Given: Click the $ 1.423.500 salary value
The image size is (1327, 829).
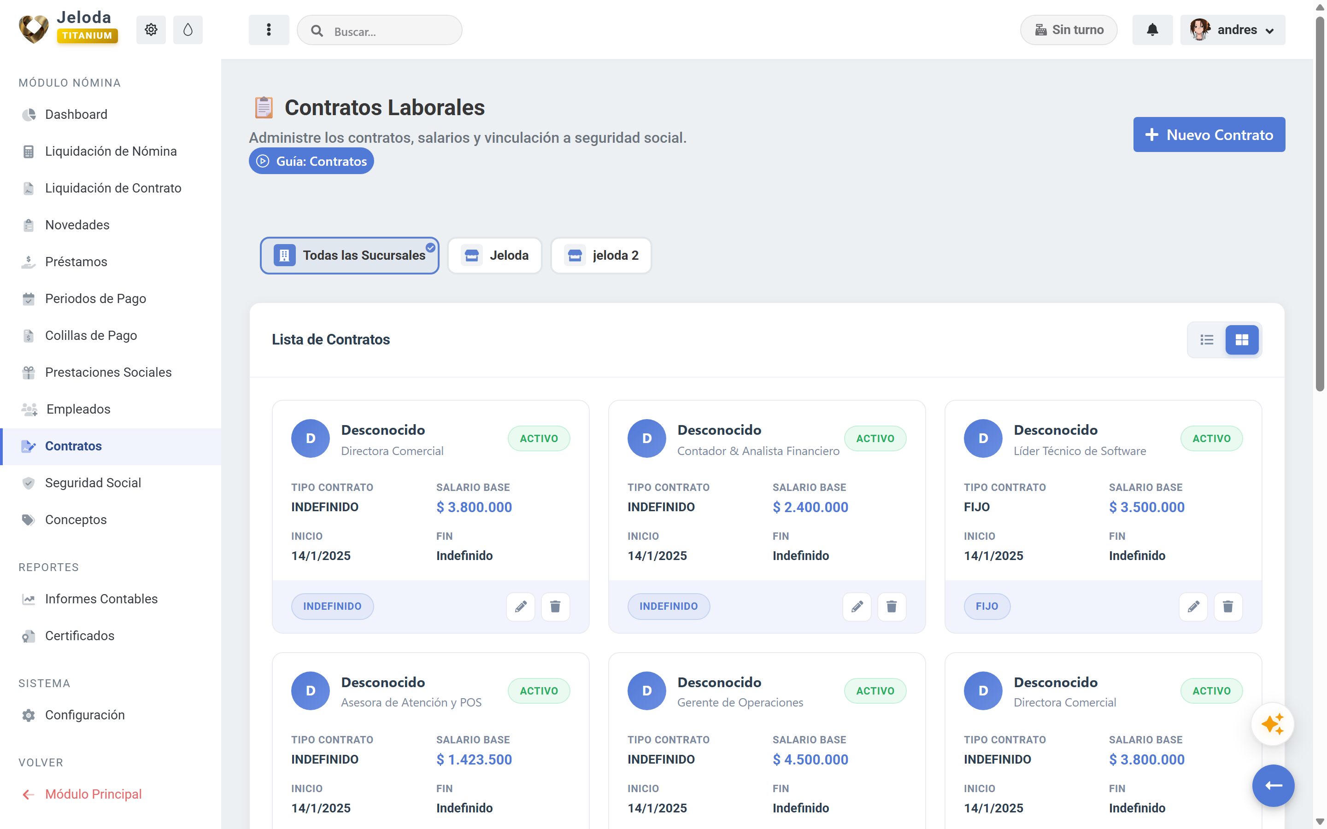Looking at the screenshot, I should tap(474, 759).
